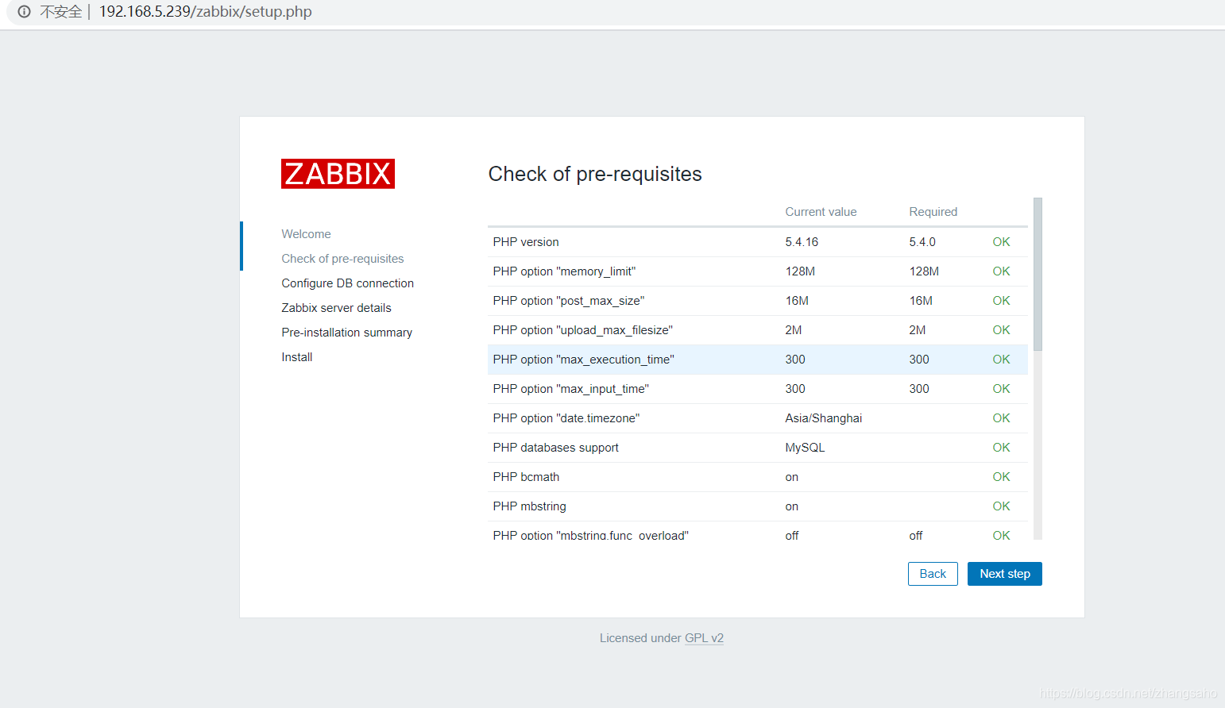Click PHP option "date.timezone" row label
The image size is (1225, 708).
(566, 418)
